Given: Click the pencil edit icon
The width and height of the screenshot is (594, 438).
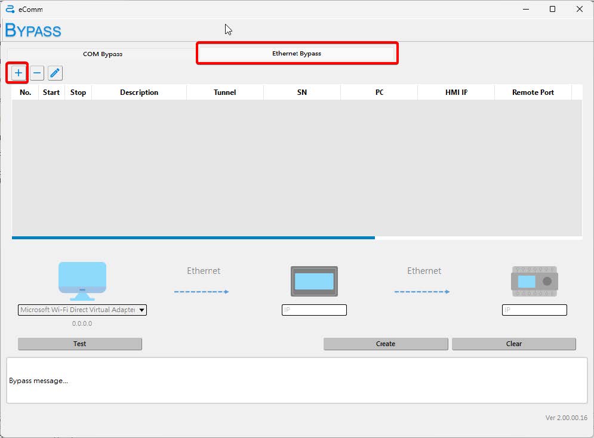Looking at the screenshot, I should click(55, 73).
